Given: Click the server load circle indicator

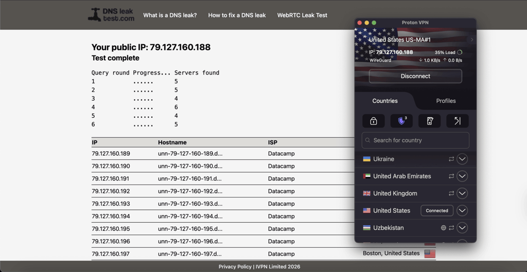Looking at the screenshot, I should pos(460,52).
